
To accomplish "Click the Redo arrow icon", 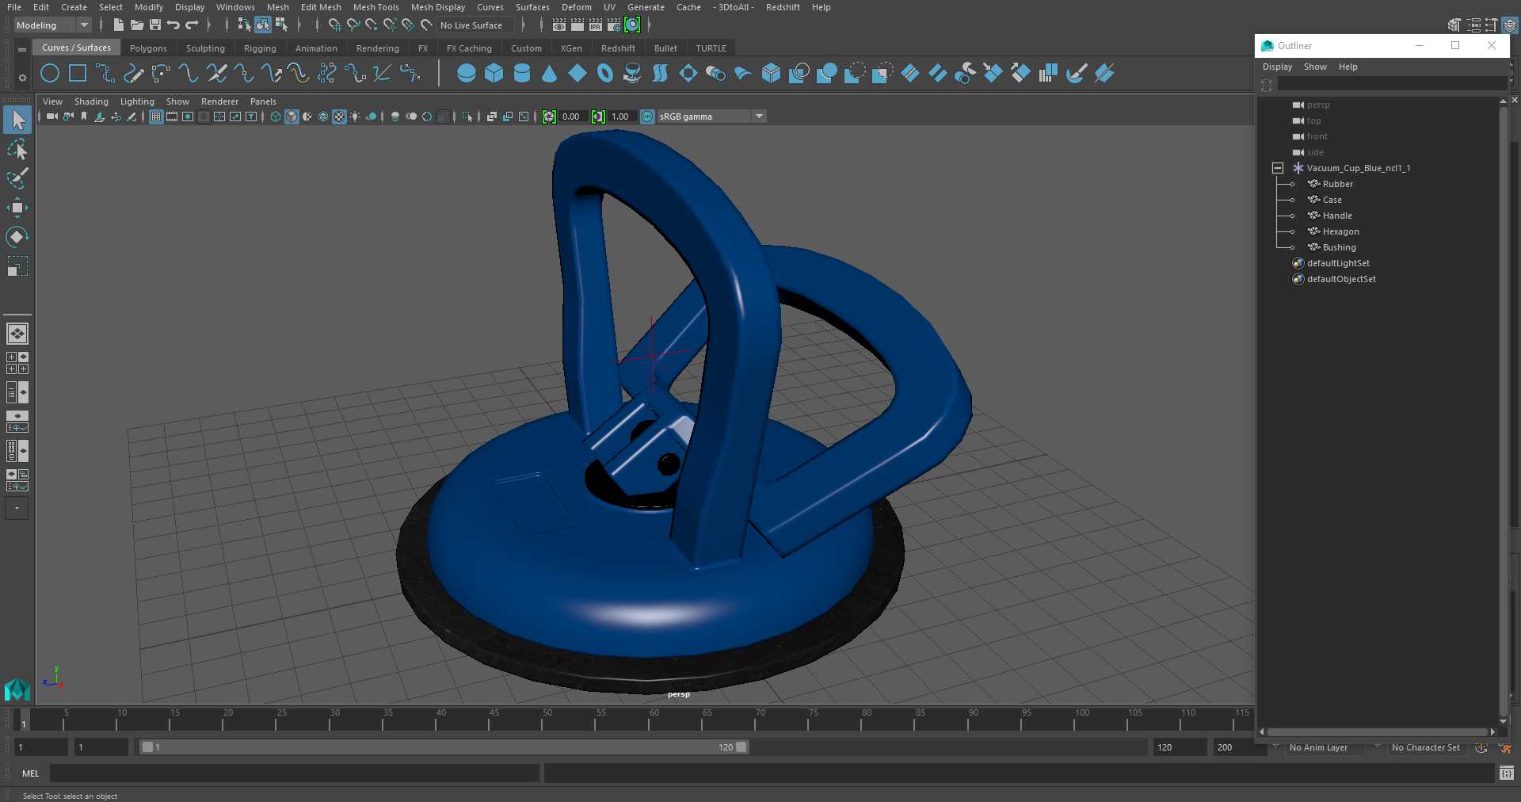I will tap(192, 25).
